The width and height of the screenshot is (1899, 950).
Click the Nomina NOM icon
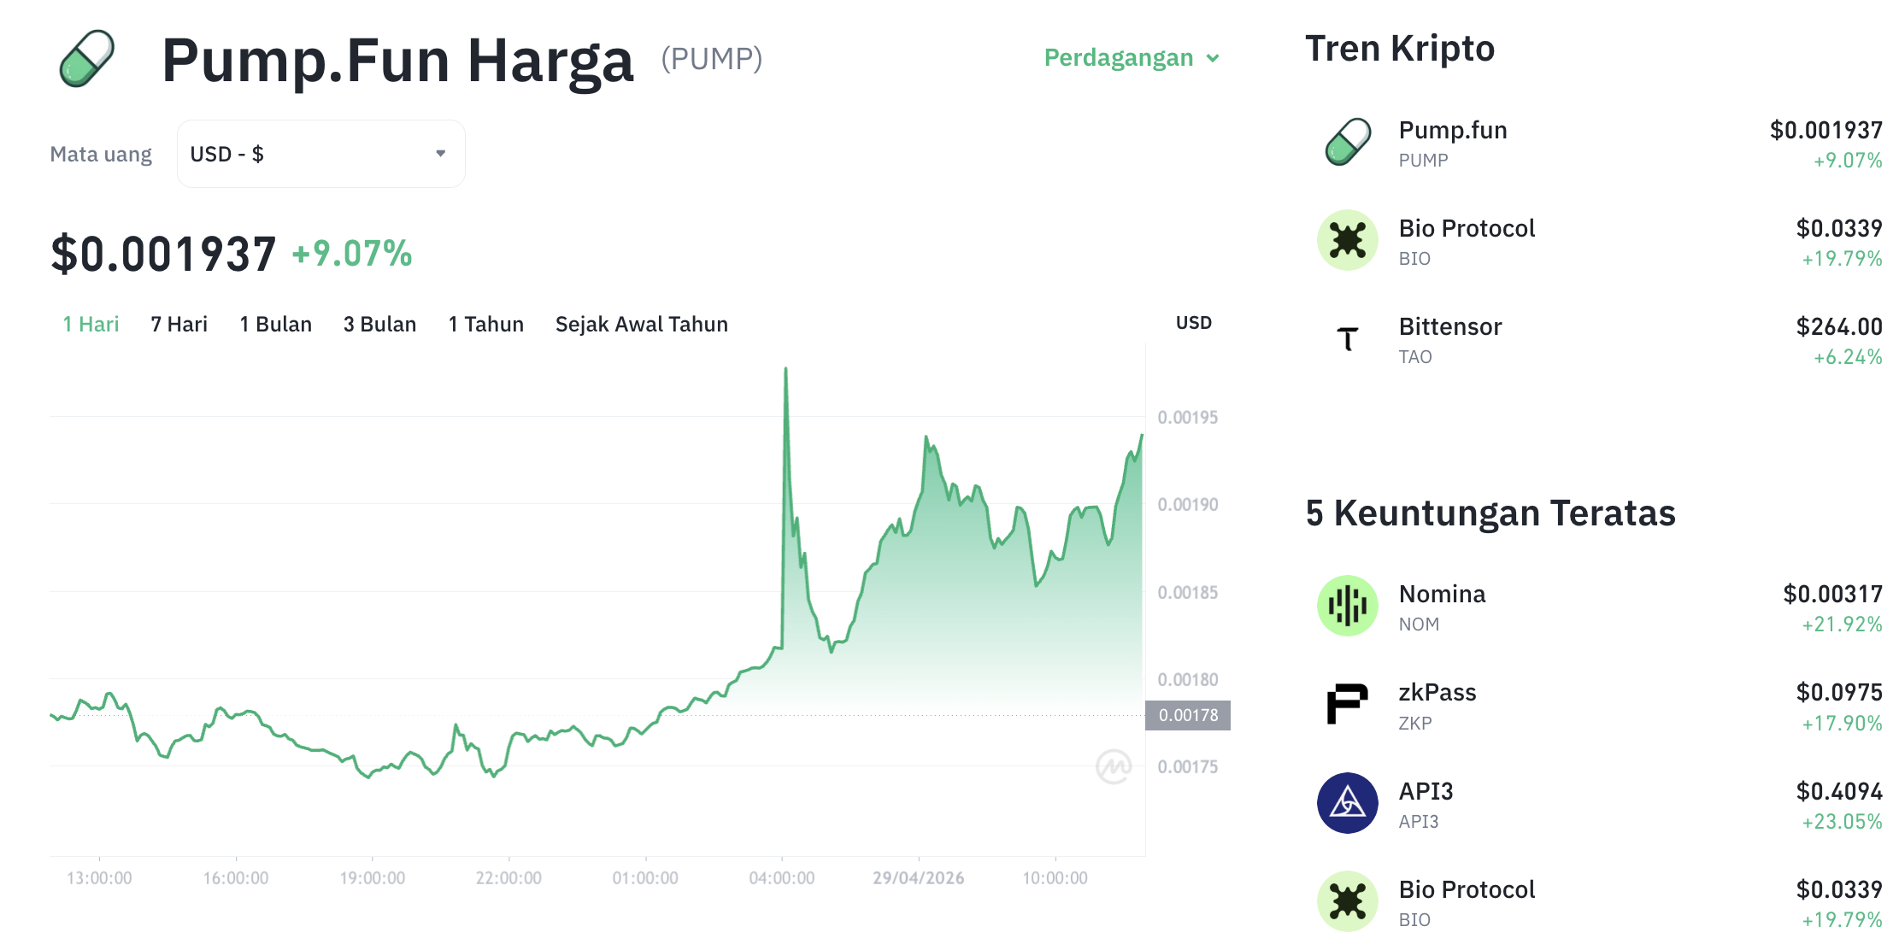point(1347,606)
